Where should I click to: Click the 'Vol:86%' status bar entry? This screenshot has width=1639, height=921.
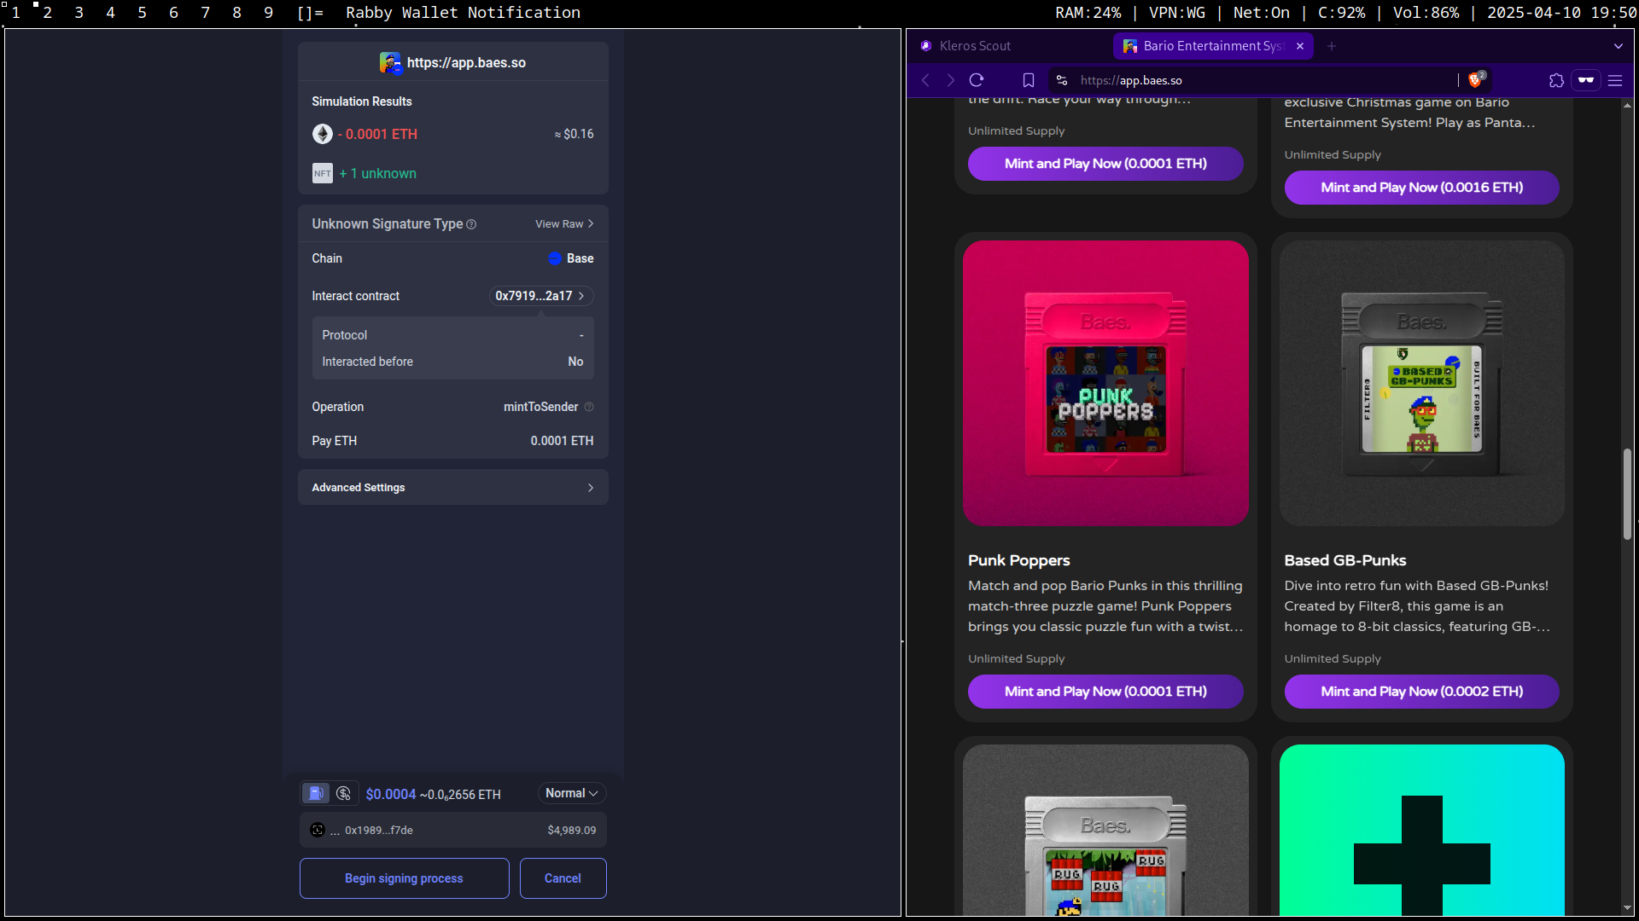tap(1426, 13)
